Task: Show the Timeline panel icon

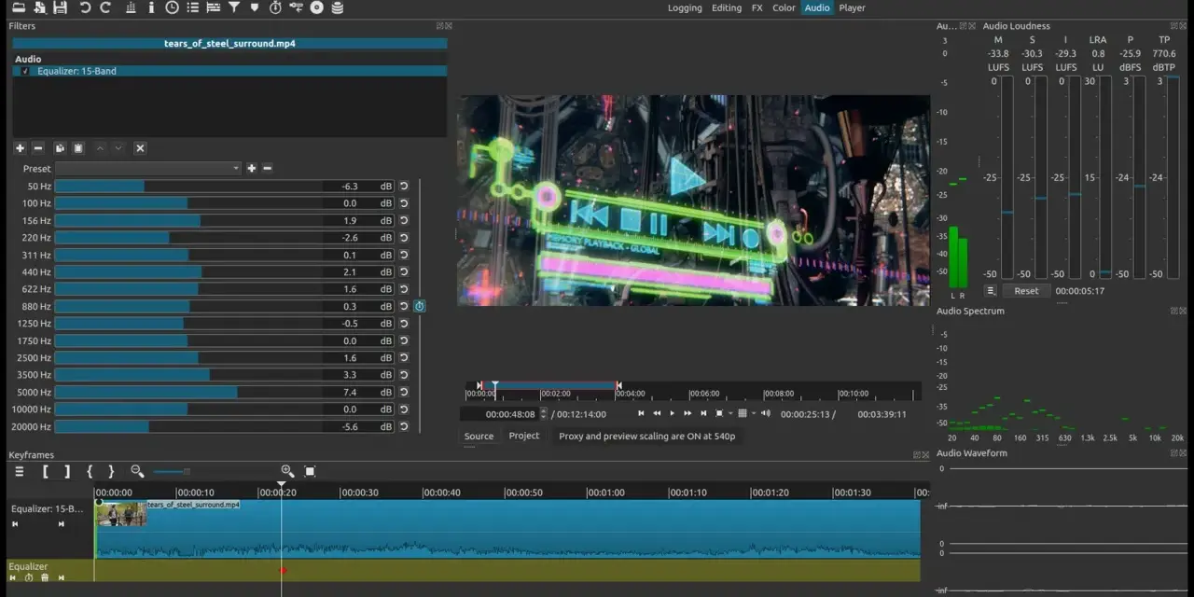Action: coord(214,7)
